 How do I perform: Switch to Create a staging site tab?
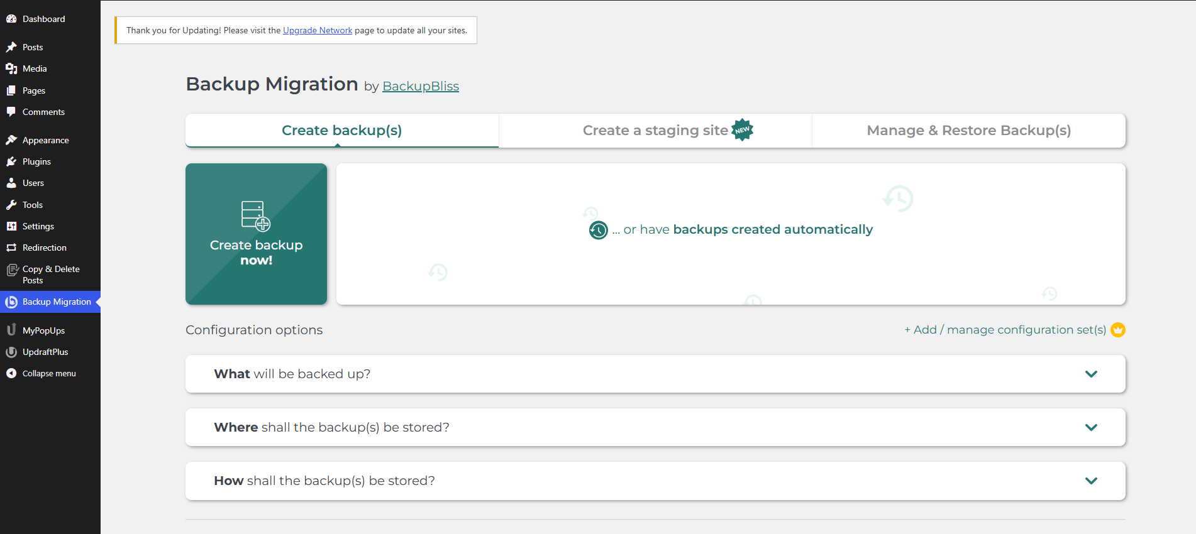(x=655, y=131)
